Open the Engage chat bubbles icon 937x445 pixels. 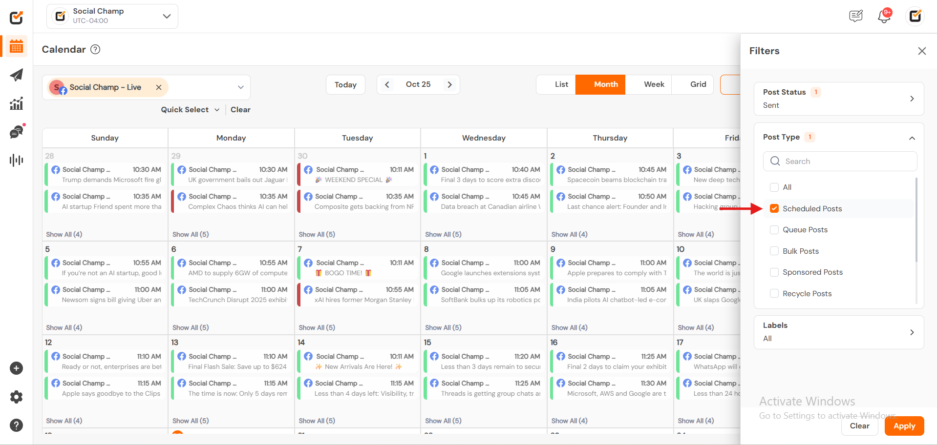pyautogui.click(x=17, y=132)
